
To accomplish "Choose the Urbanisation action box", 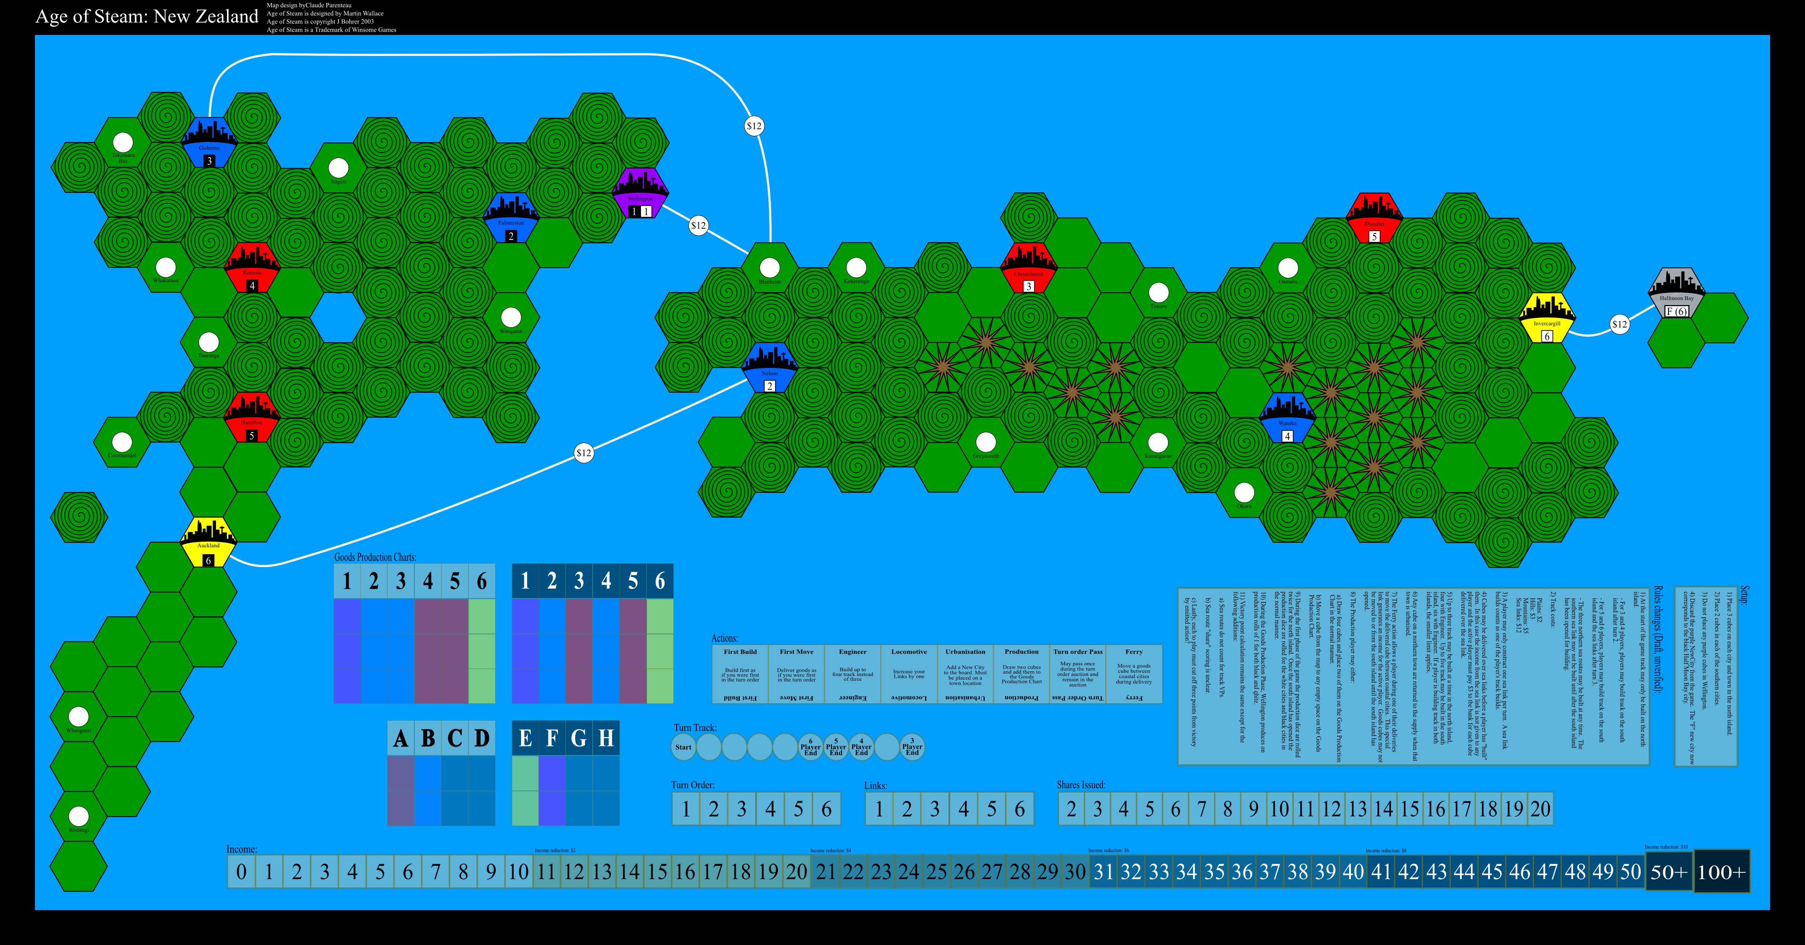I will (x=965, y=674).
